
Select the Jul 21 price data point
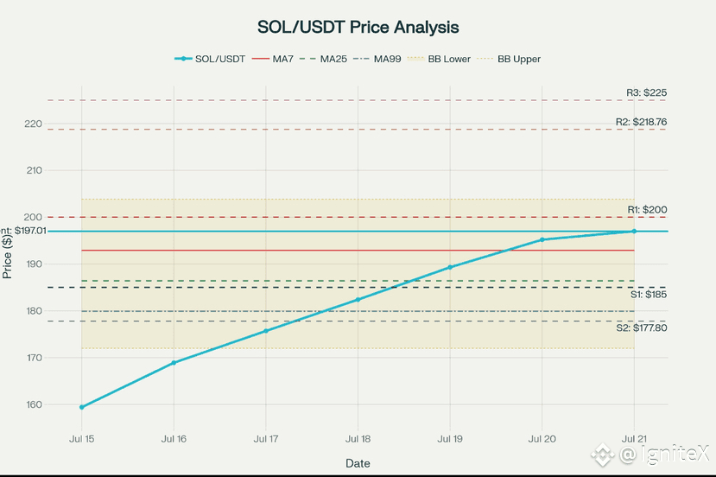(634, 231)
